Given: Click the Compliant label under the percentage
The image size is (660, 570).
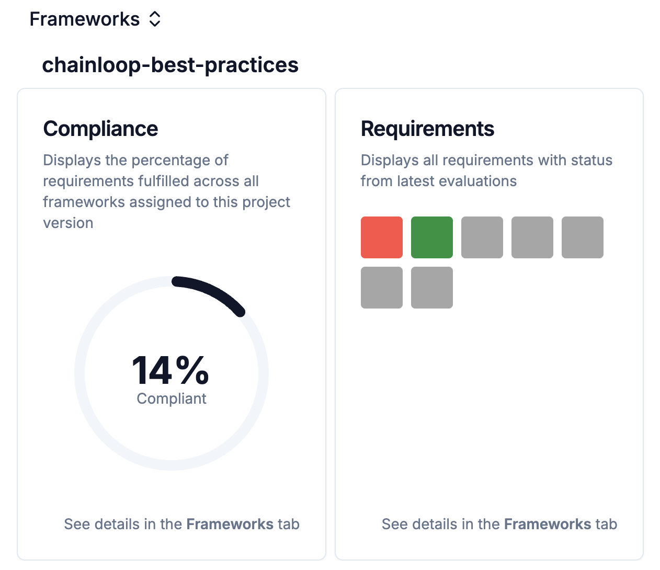Looking at the screenshot, I should 172,398.
